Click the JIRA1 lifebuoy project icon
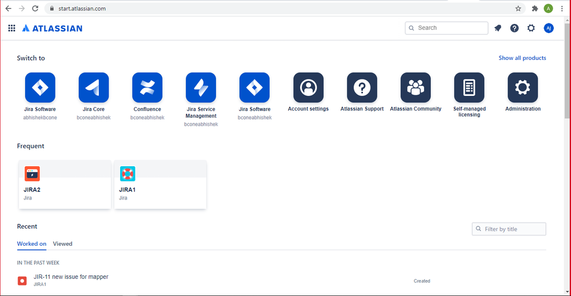 coord(127,174)
